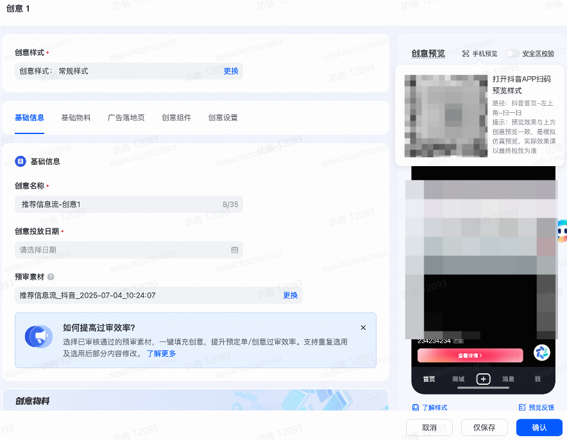Select 我 in preview bottom bar
The height and width of the screenshot is (440, 567).
[537, 379]
